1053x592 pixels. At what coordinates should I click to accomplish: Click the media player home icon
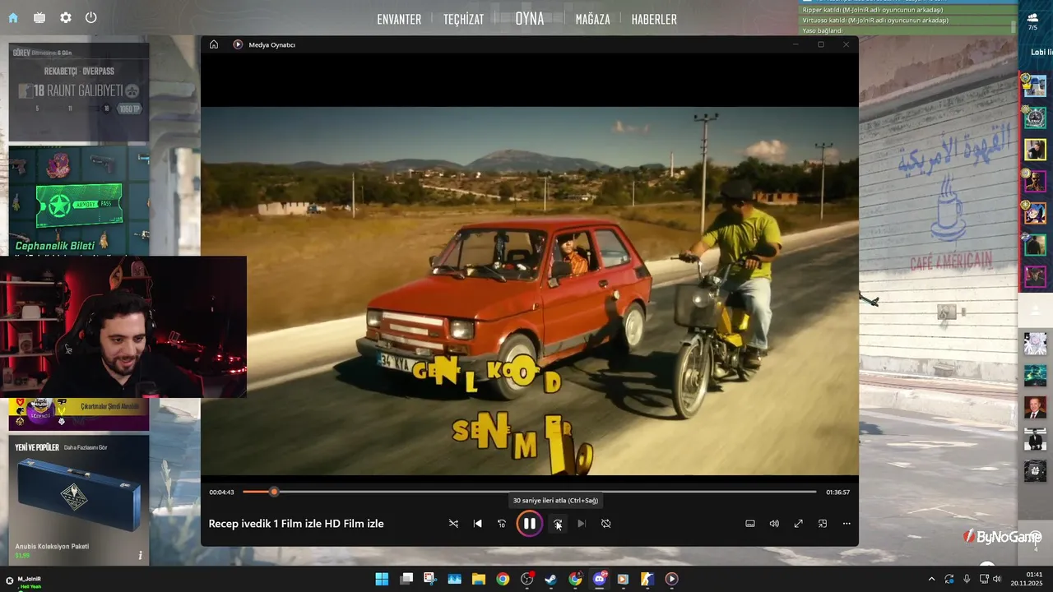214,44
